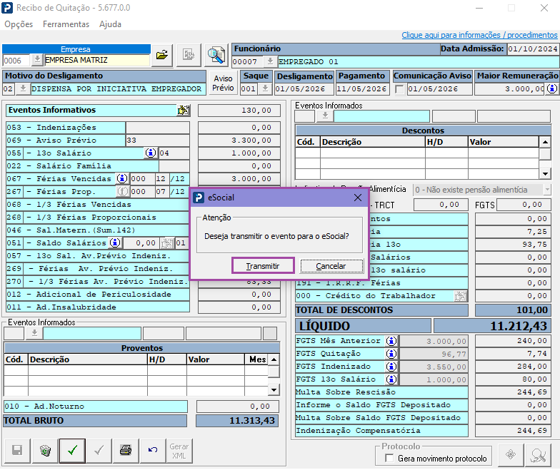Select 012 - Adicional de Periculosidade row
560x470 pixels.
point(97,294)
